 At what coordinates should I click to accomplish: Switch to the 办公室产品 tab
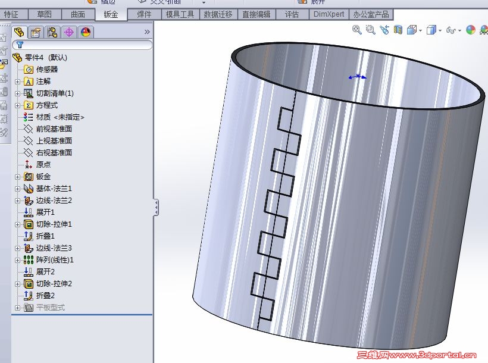click(371, 14)
